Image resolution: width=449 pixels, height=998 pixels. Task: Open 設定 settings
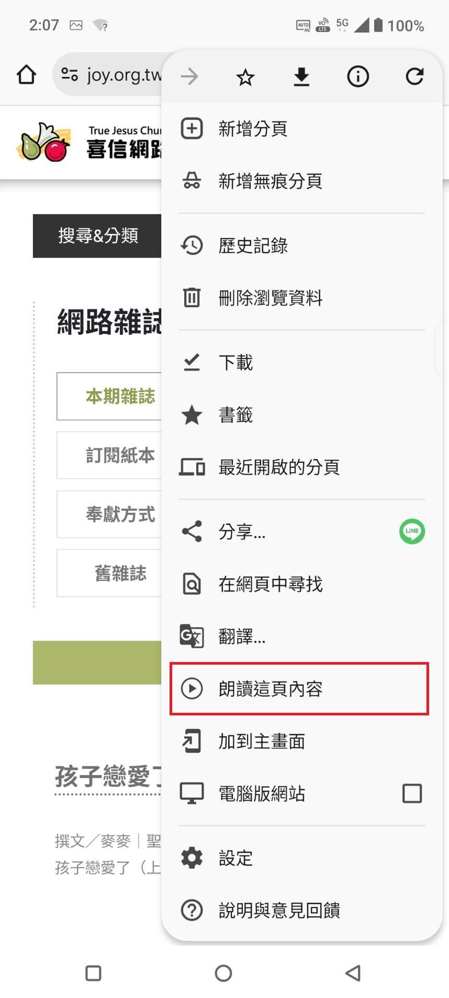tap(235, 858)
